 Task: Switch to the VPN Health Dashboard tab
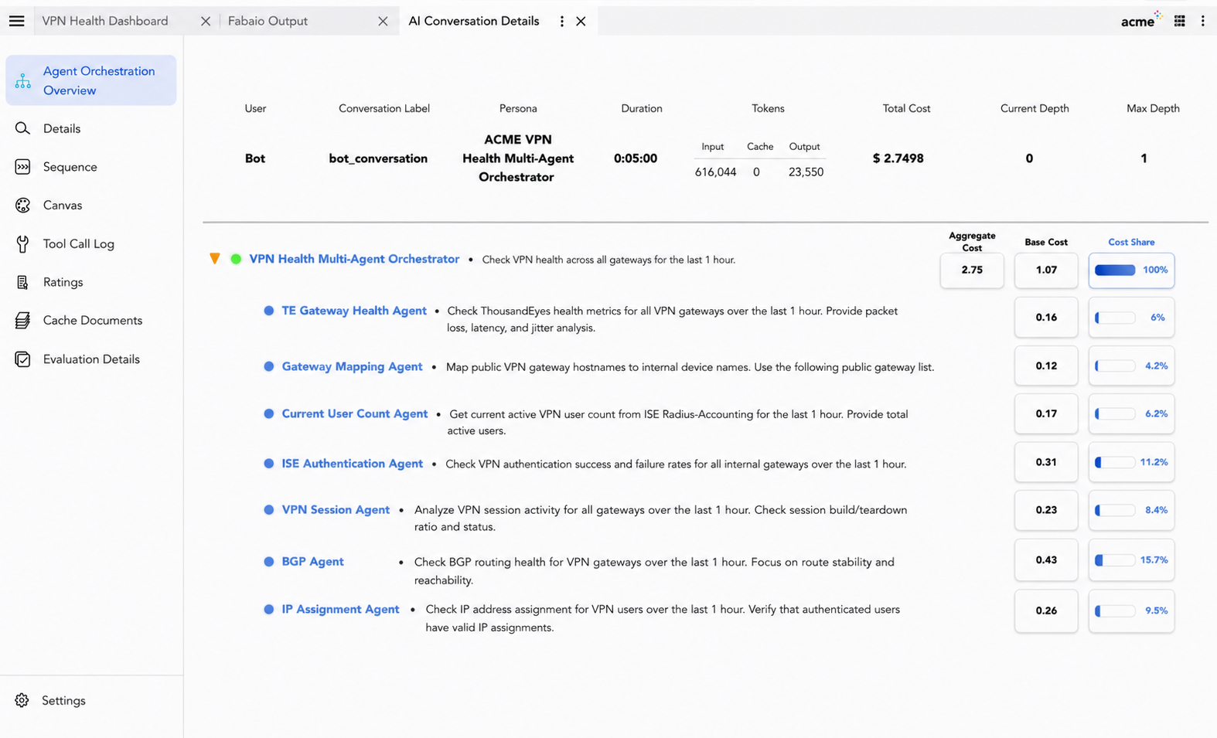[105, 21]
